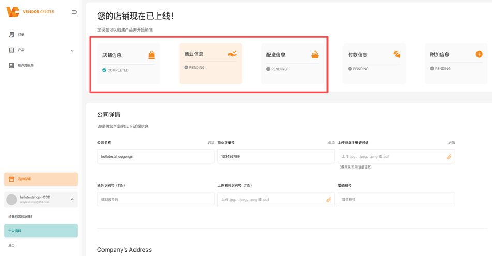The width and height of the screenshot is (492, 256).
Task: Click the ship icon on 配送信息 card
Action: coord(315,54)
